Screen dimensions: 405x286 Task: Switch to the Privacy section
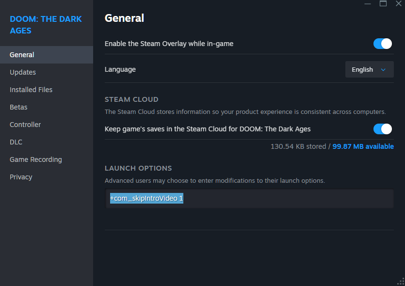[21, 177]
